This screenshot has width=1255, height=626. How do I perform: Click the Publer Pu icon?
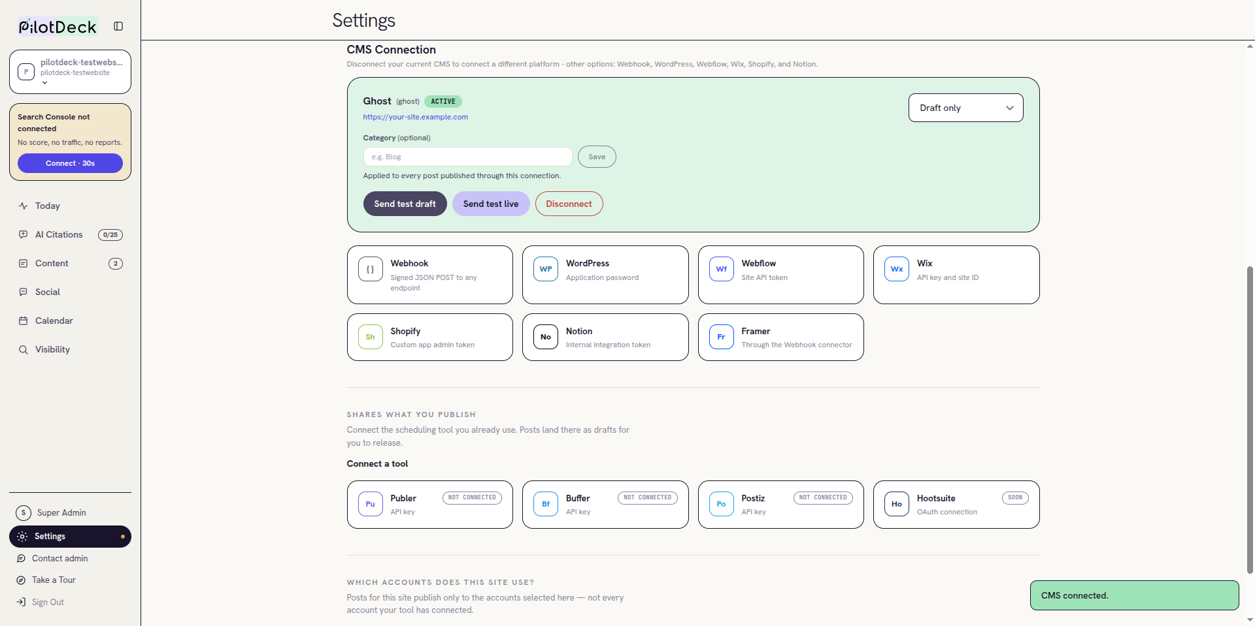coord(371,504)
